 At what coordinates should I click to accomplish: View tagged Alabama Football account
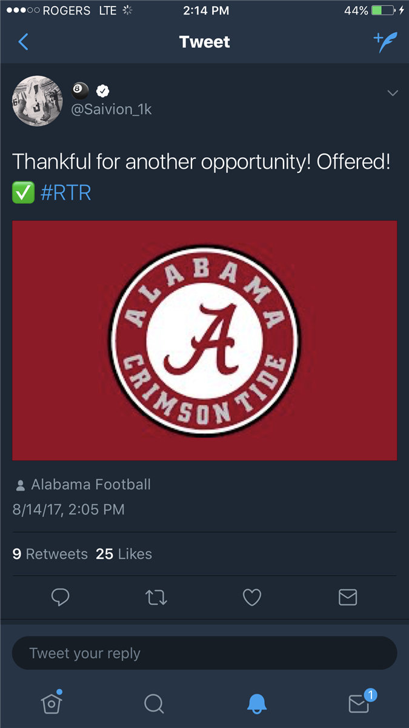pyautogui.click(x=90, y=484)
